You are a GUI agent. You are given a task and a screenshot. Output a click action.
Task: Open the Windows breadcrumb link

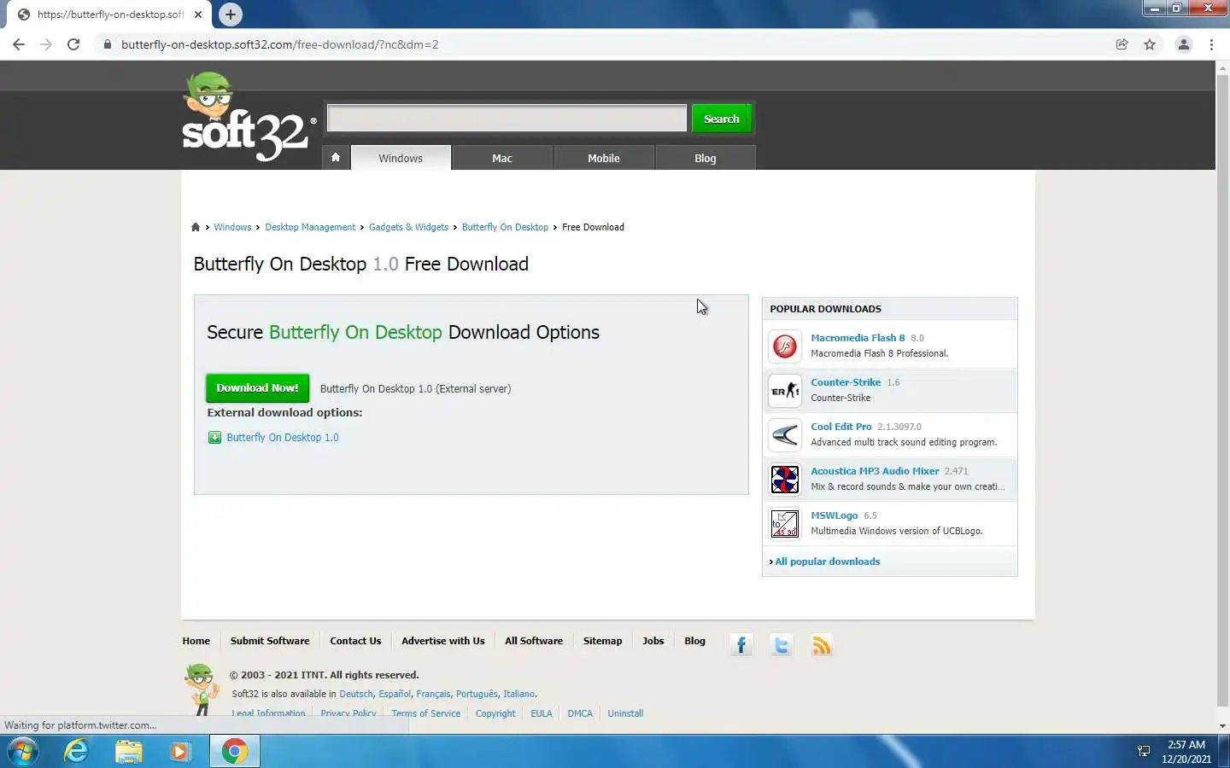pos(232,227)
